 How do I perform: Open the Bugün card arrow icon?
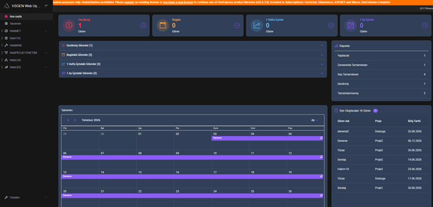[x=237, y=25]
